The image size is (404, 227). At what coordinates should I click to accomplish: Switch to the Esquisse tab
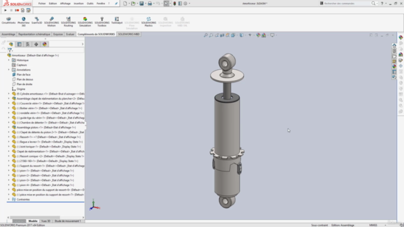[58, 34]
